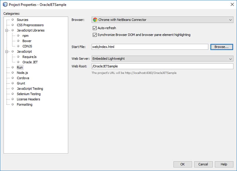
Task: Collapse the JavaScript Libraries tree node
Action: click(x=7, y=31)
